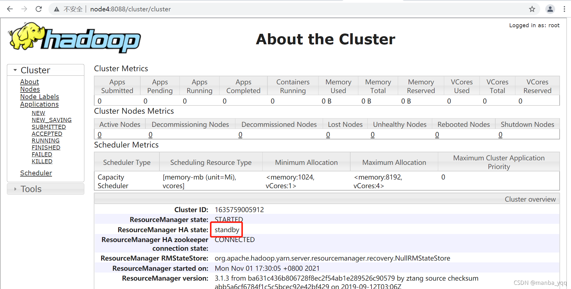Click the Unhealthy Nodes count link

tap(373, 135)
